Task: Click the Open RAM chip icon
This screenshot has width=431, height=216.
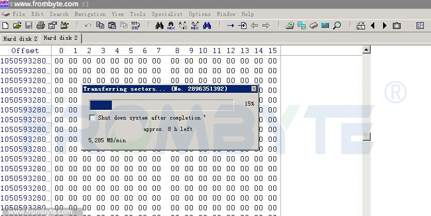Action: (x=313, y=26)
